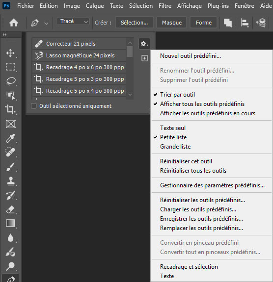273x282 pixels.
Task: Load Recadrage et sélection preset set
Action: pos(189,267)
